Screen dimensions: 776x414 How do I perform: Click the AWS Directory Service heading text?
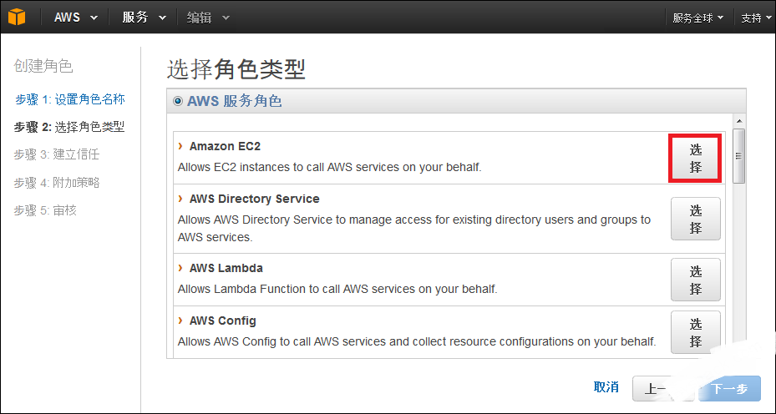pos(255,199)
